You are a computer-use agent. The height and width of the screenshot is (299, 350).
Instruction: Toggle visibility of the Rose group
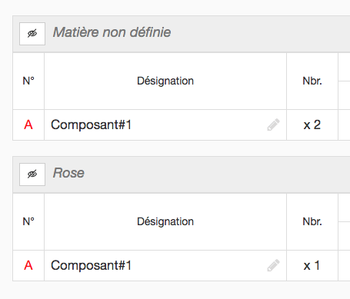click(32, 174)
